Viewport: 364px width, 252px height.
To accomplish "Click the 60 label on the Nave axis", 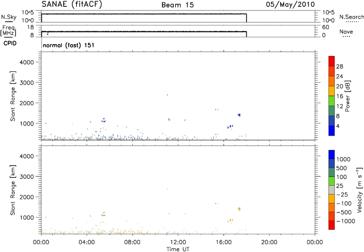I will point(326,27).
